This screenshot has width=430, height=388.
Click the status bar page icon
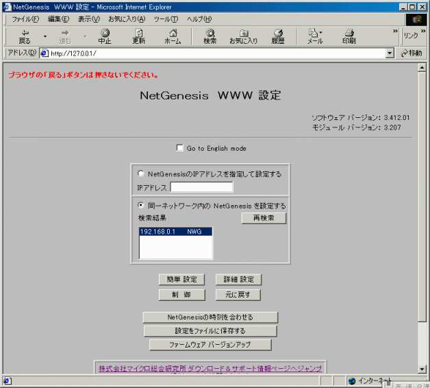click(8, 380)
